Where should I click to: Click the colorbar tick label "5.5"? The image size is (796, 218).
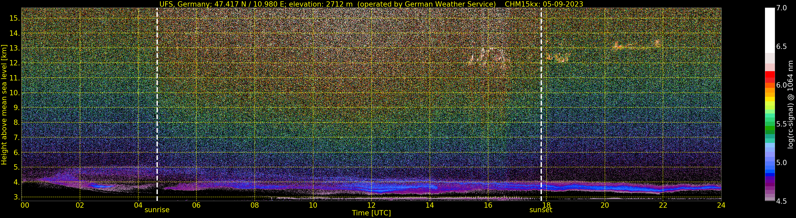(781, 124)
